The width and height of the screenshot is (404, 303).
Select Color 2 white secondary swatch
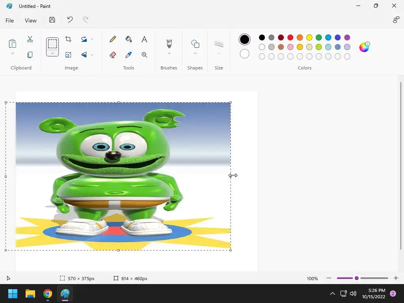click(245, 54)
